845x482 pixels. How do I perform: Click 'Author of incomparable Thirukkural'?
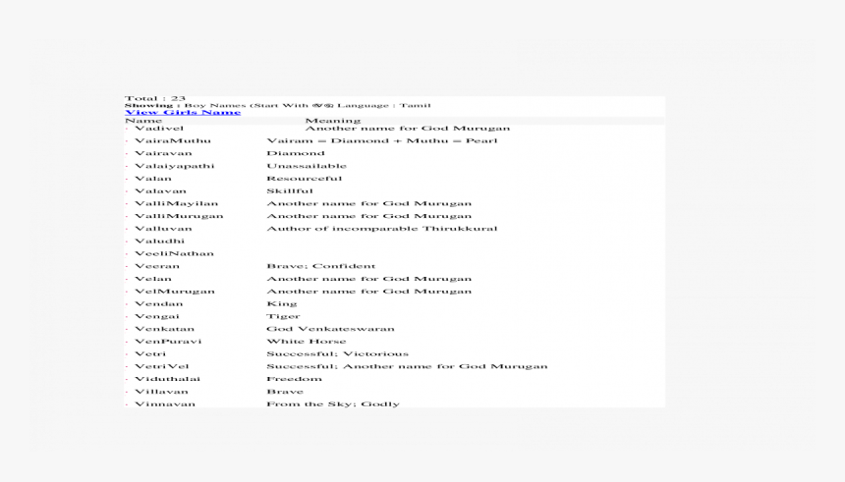pos(381,229)
